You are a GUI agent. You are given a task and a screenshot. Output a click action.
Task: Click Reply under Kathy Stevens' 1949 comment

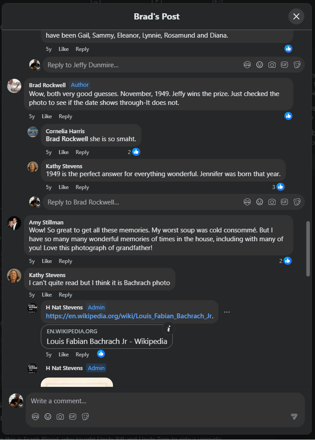coord(82,187)
